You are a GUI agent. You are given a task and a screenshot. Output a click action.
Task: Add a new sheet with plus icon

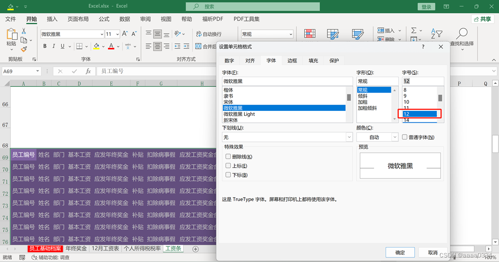click(196, 249)
